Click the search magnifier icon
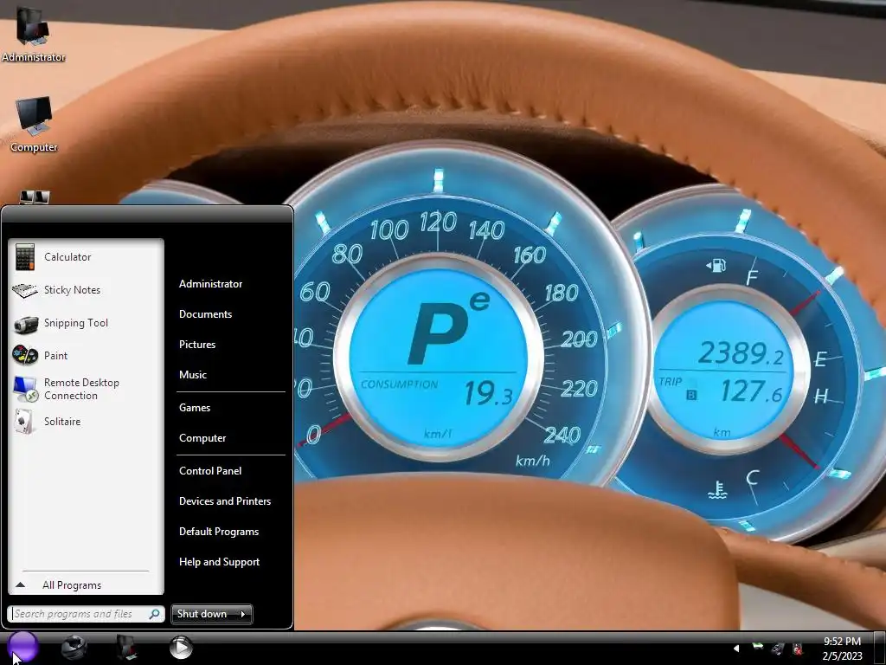This screenshot has height=665, width=886. (x=154, y=614)
